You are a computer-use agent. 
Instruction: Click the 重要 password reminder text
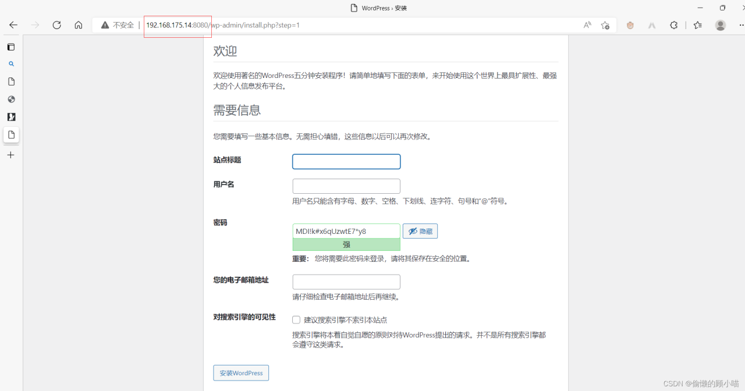[381, 258]
